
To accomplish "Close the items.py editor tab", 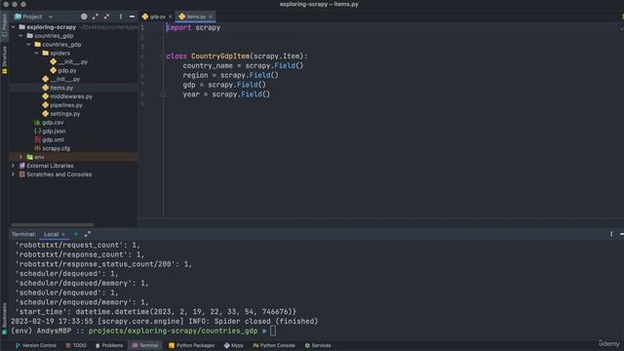I will coord(211,17).
